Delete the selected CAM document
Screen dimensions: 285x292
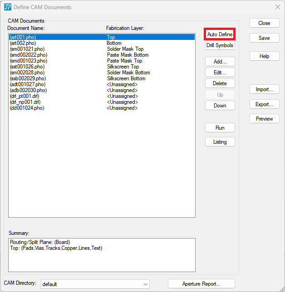(x=220, y=83)
